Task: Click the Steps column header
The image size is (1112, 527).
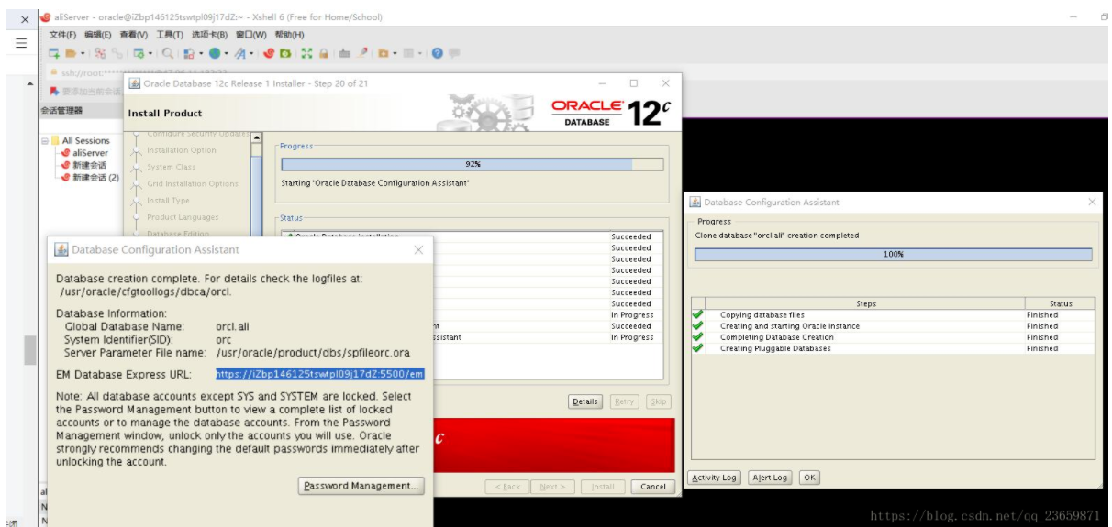Action: (x=865, y=302)
